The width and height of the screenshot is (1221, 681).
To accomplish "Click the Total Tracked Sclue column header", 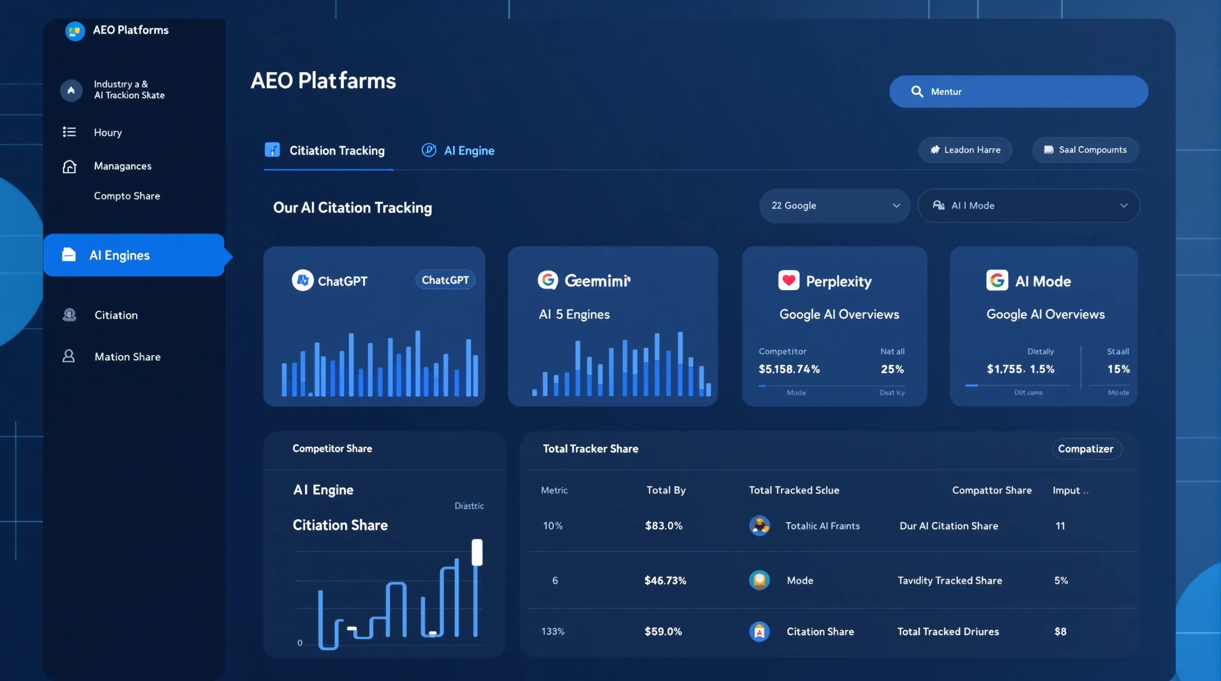I will coord(794,490).
